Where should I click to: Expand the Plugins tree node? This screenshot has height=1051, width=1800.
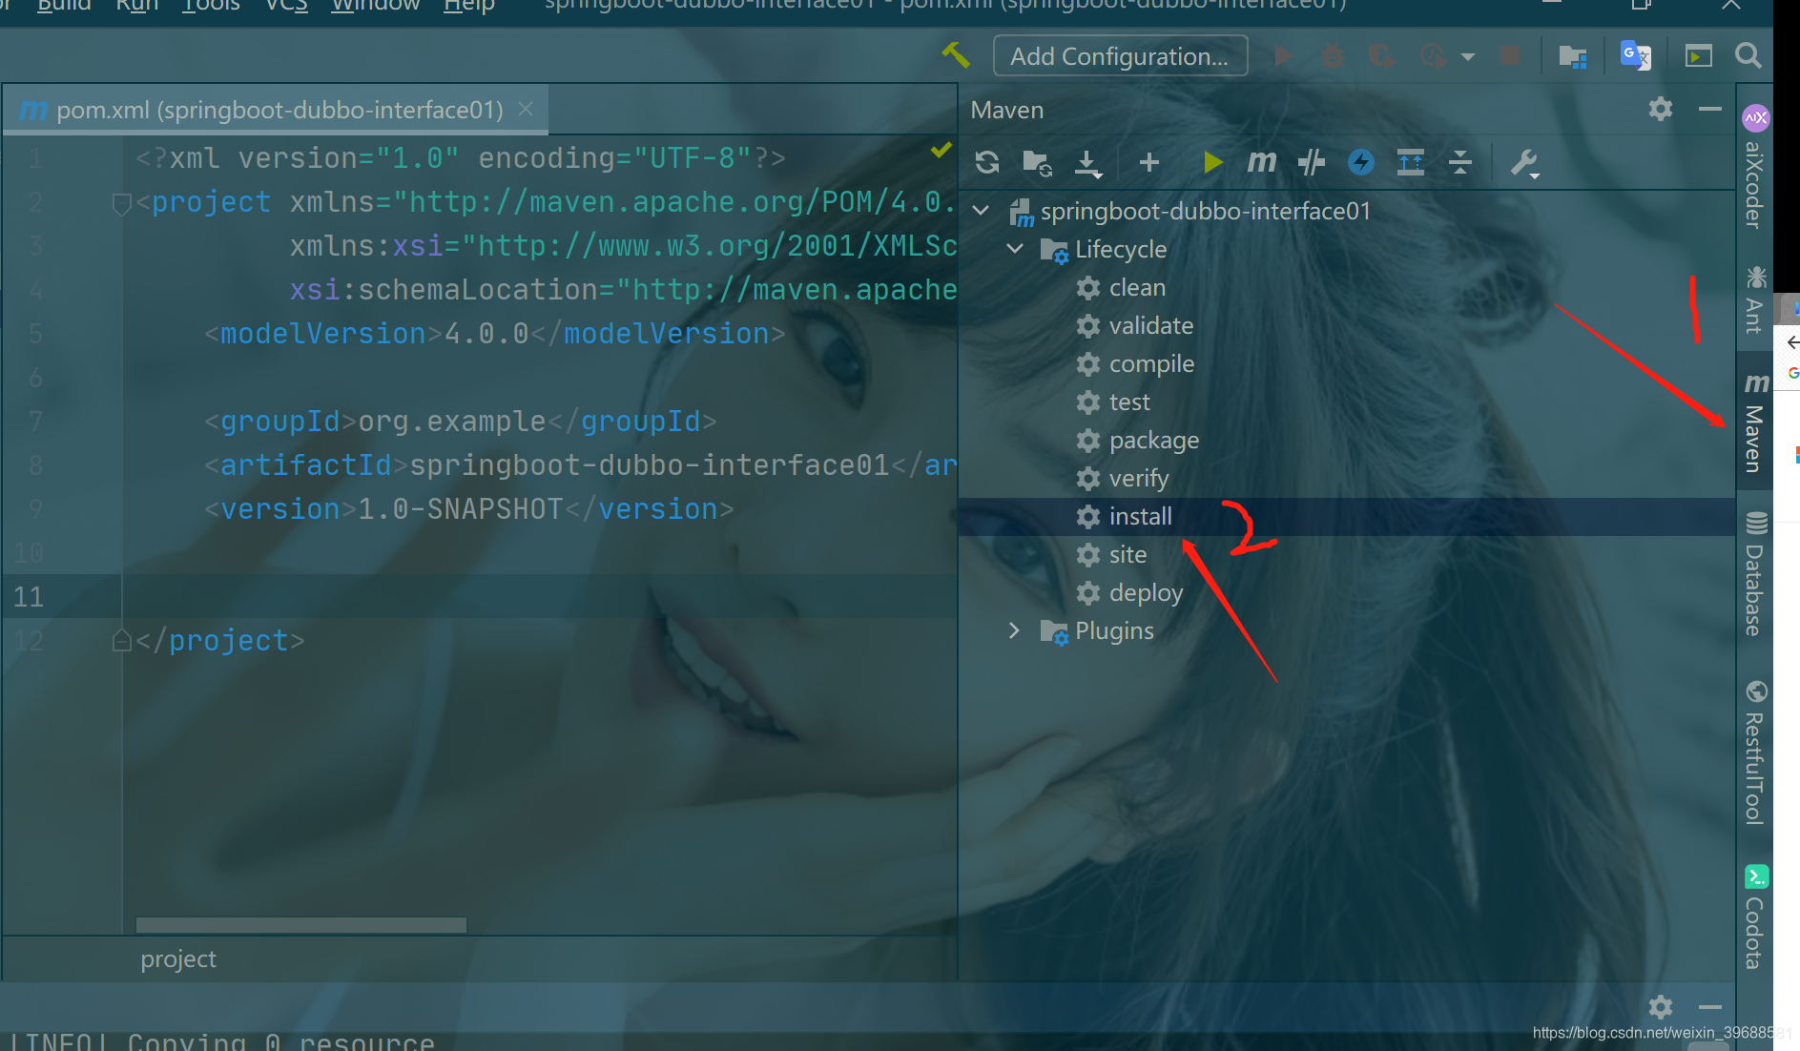point(1015,630)
